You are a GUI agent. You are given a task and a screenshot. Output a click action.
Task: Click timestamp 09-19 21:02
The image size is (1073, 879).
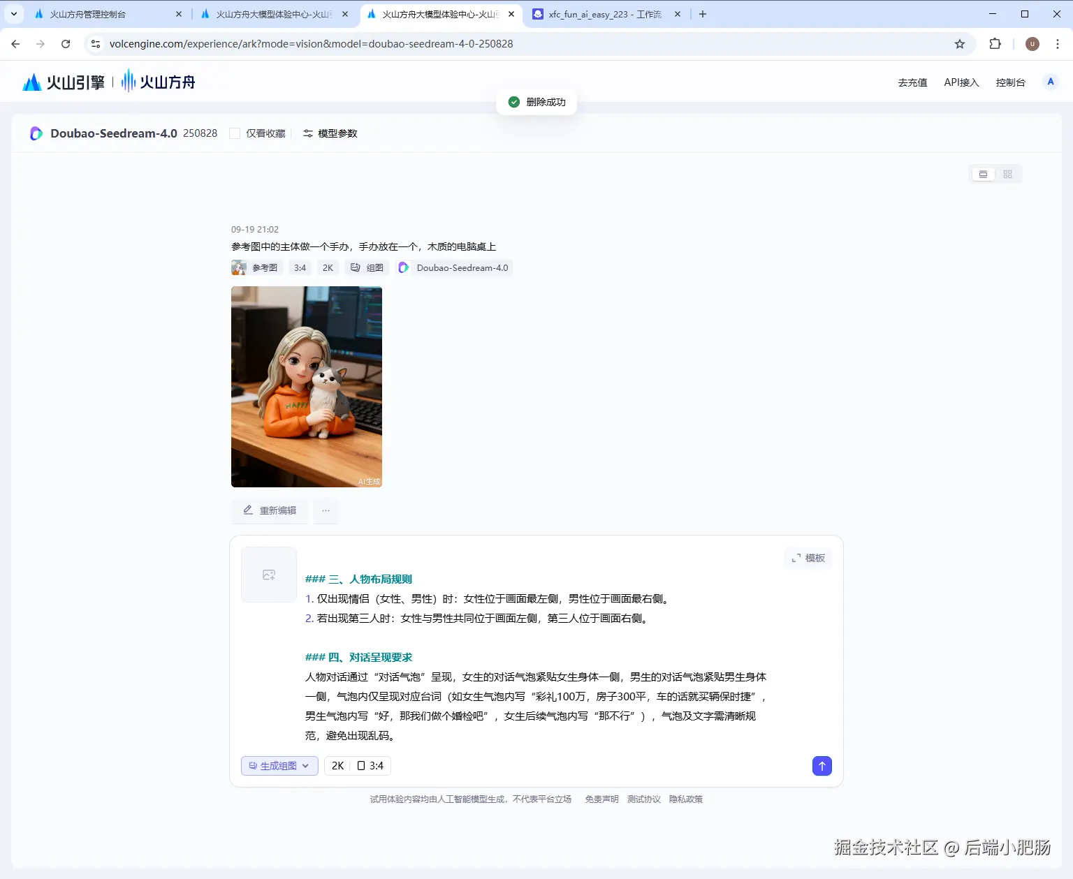255,230
